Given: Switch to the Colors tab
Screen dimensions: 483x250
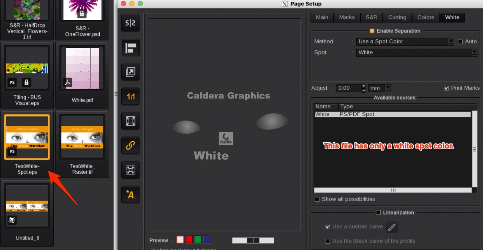Looking at the screenshot, I should [426, 17].
